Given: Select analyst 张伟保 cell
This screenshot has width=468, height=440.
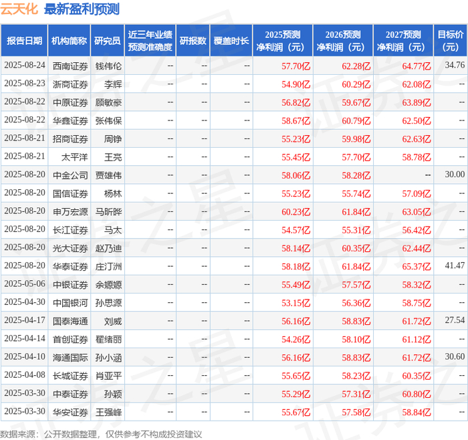Looking at the screenshot, I should pyautogui.click(x=108, y=121).
